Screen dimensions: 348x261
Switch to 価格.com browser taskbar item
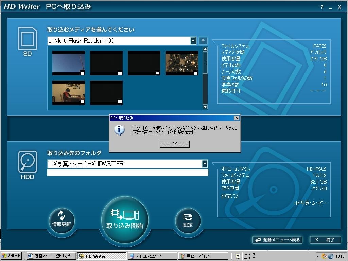51,256
